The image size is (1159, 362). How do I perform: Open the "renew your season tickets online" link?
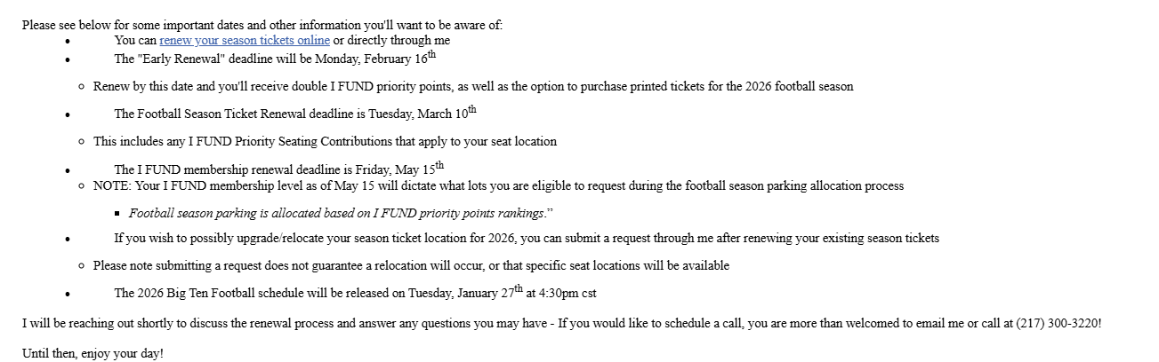point(245,41)
